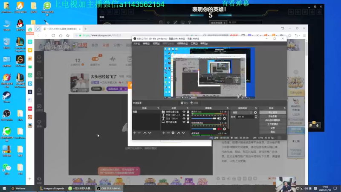Hide the 显示器采集 display capture source
The image size is (341, 192).
pos(184,122)
